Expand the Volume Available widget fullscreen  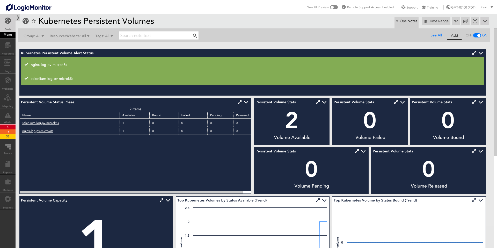point(318,102)
